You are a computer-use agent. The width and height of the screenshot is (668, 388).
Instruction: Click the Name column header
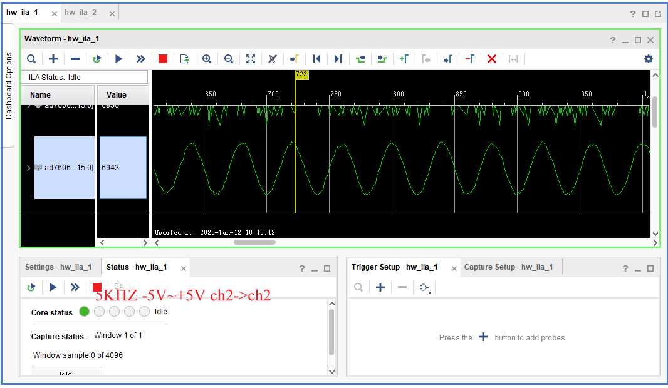click(x=58, y=95)
